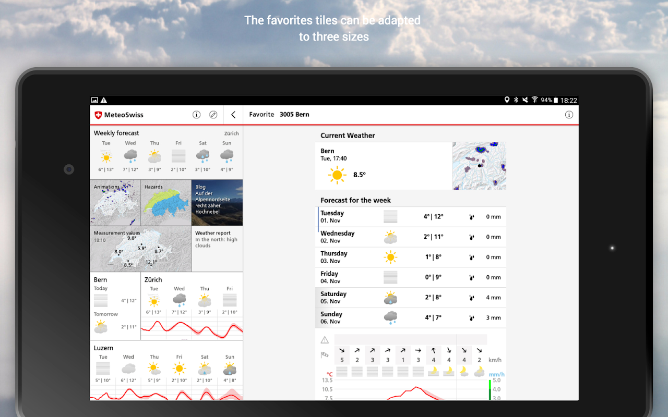This screenshot has height=417, width=668.
Task: Open the Weather report tile
Action: (217, 249)
